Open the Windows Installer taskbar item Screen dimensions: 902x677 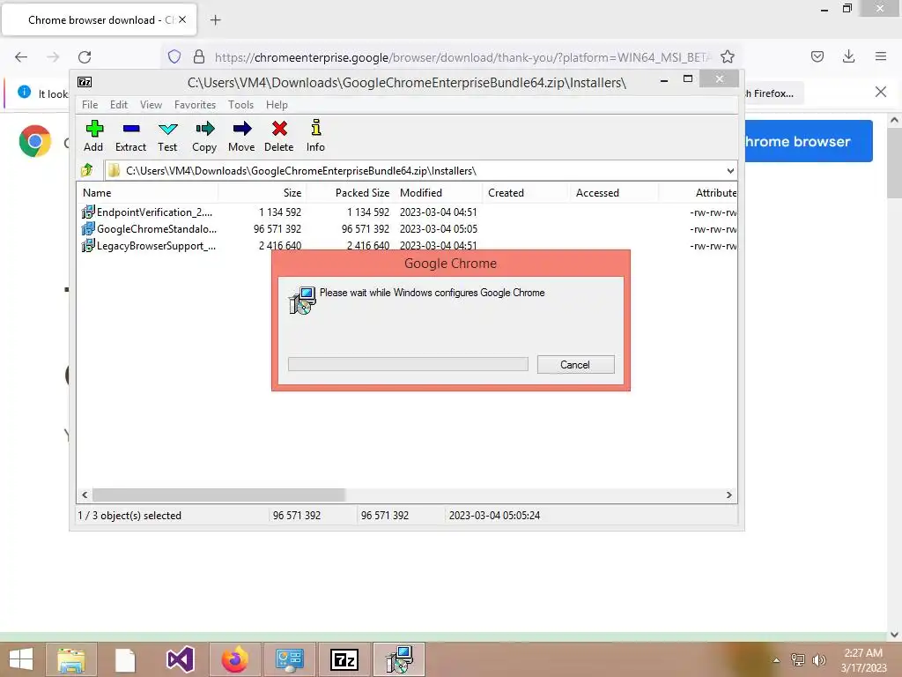(399, 659)
